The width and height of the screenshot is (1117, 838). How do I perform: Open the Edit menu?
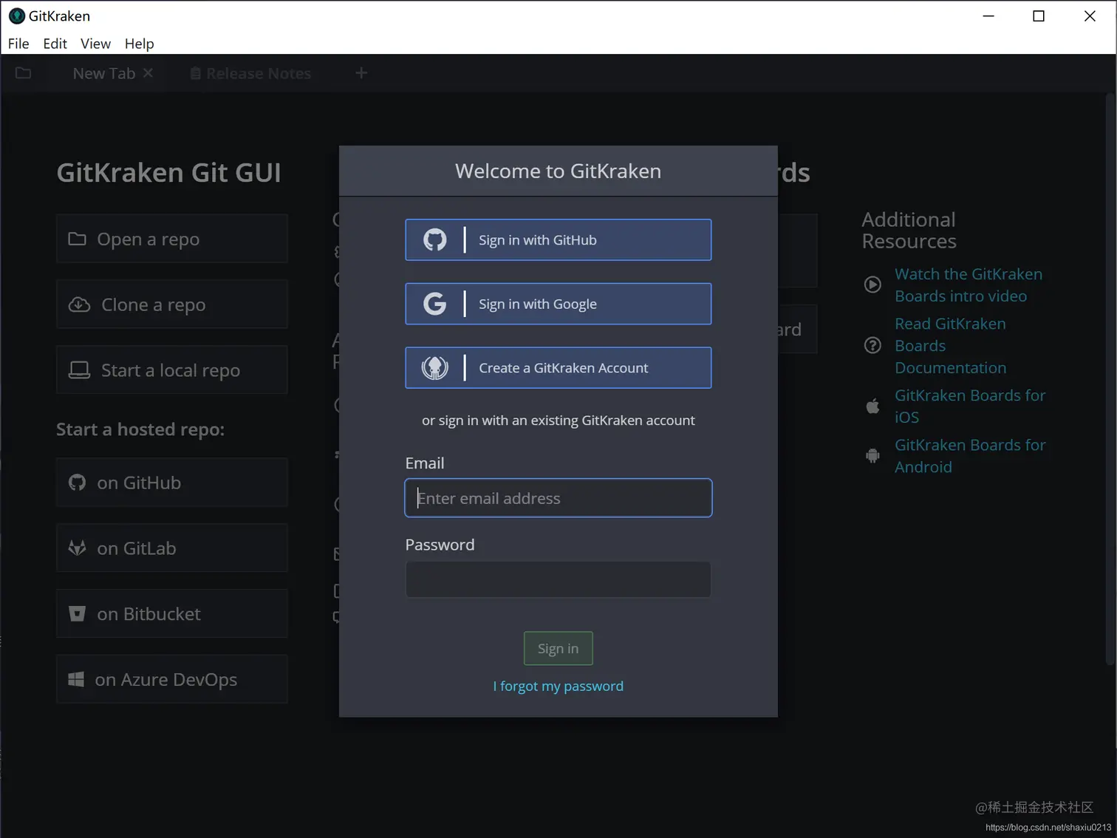55,44
